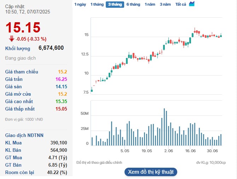Viewport: 237px width, 179px height.
Task: Select the 1 tháng chart range
Action: click(97, 5)
